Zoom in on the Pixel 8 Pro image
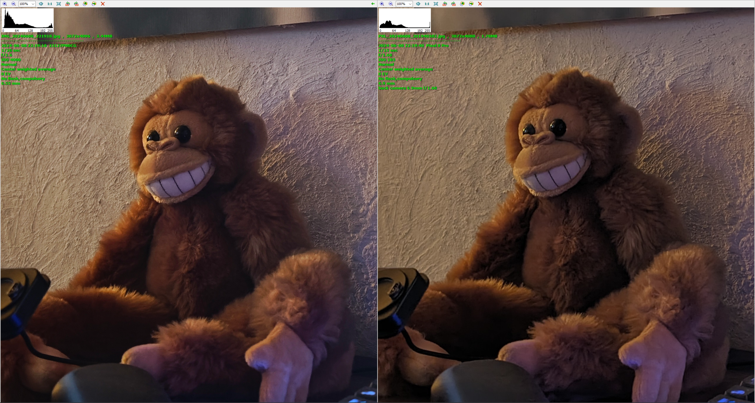The height and width of the screenshot is (403, 755). tap(382, 4)
